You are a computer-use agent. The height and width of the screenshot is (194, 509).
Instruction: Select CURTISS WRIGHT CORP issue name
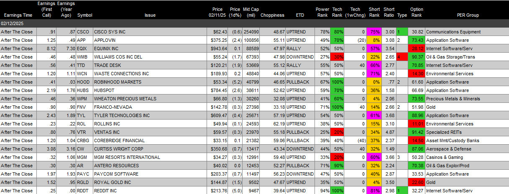[x=119, y=149]
